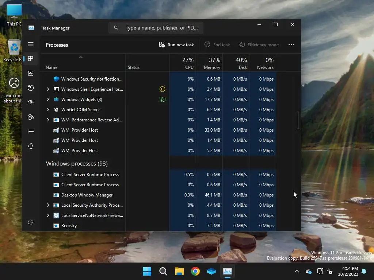Click the OneDrive cloud tray icon
This screenshot has width=374, height=280.
click(308, 271)
